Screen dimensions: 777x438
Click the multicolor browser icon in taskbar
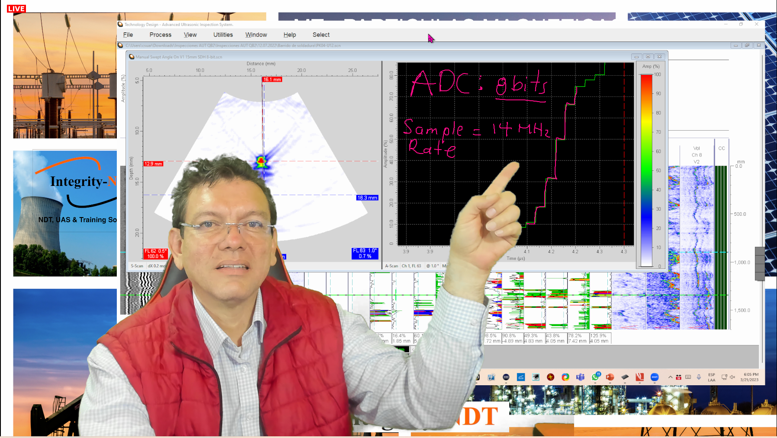565,377
